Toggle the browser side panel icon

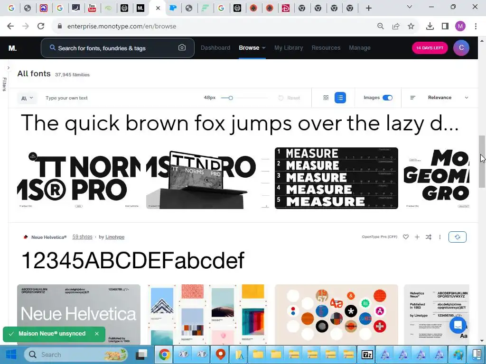click(445, 27)
